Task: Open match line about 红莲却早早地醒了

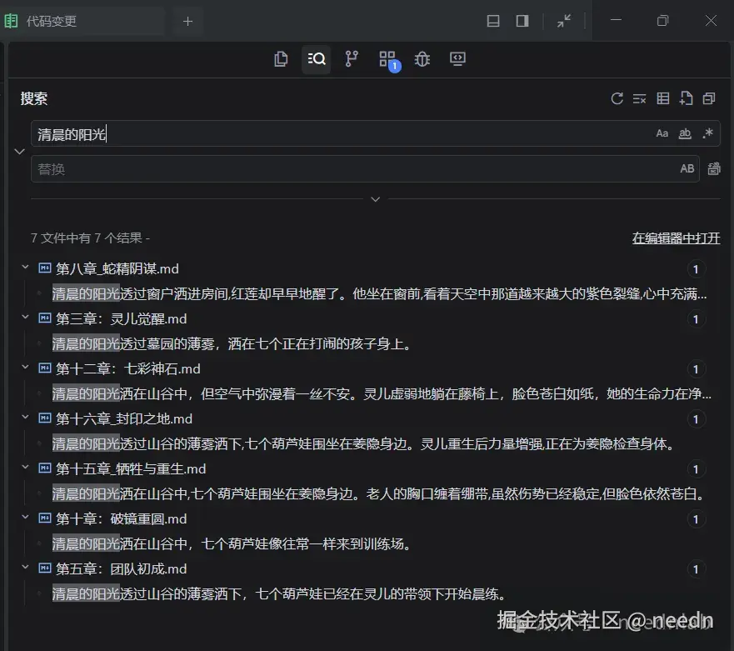Action: pyautogui.click(x=379, y=293)
